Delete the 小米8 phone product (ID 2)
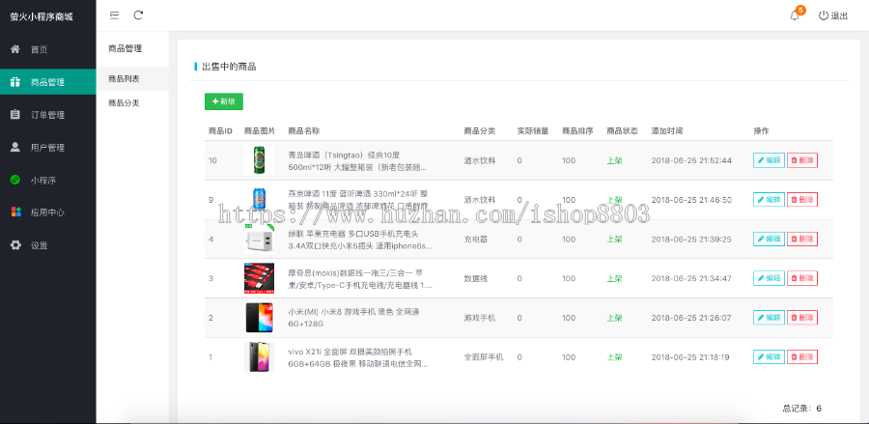Screen dimensions: 869x424 (802, 318)
